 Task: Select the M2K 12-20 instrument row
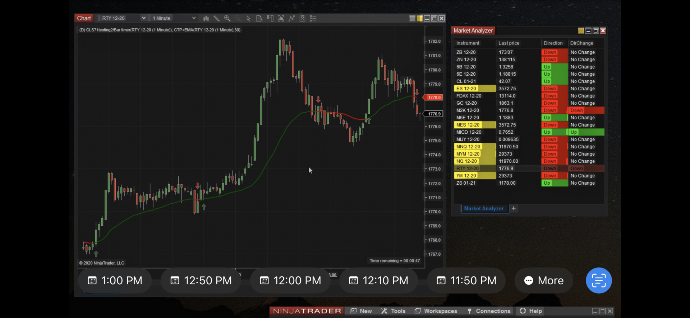529,110
